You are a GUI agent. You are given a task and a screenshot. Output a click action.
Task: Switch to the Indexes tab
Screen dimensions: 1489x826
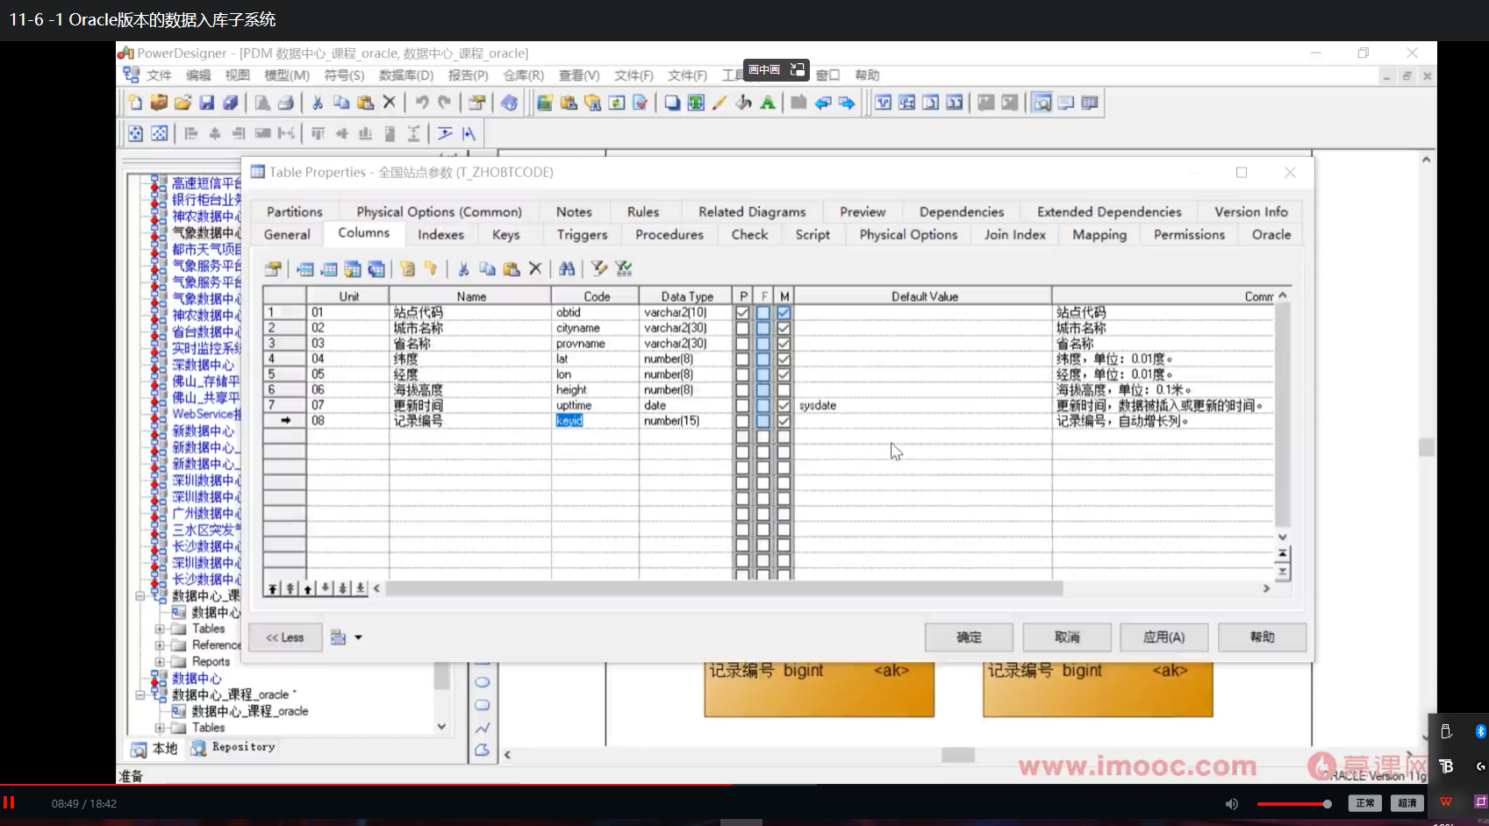(440, 235)
